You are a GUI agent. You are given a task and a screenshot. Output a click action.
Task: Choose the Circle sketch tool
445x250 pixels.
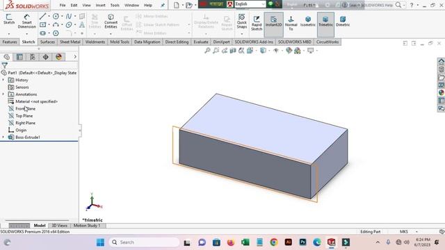[56, 17]
